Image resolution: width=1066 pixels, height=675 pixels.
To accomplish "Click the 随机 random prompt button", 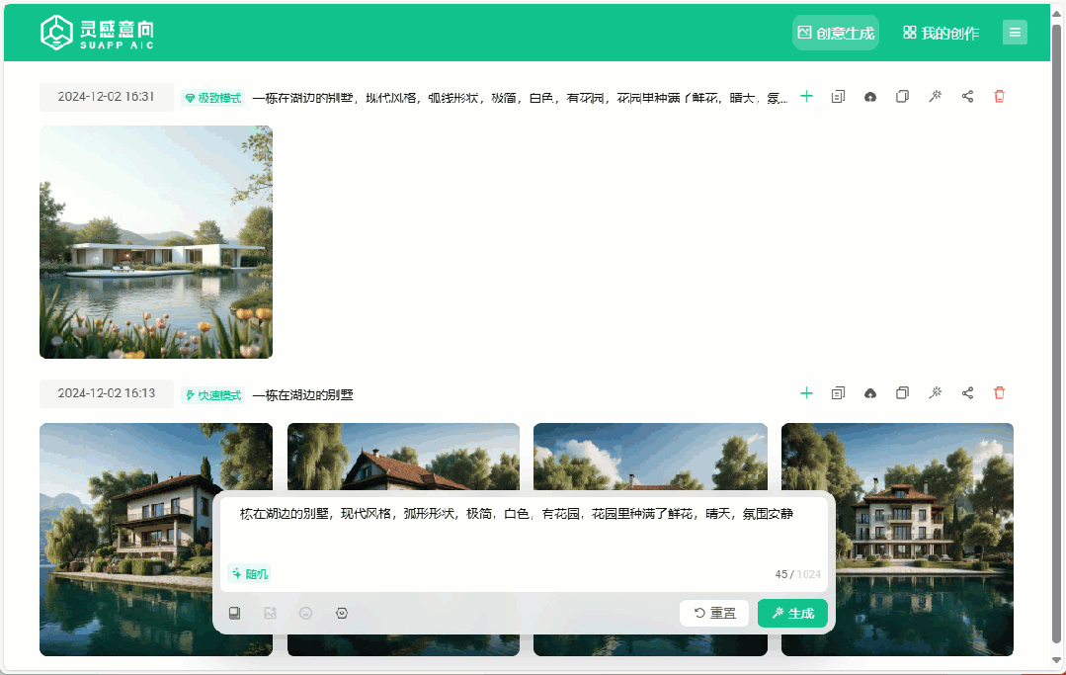I will (249, 573).
